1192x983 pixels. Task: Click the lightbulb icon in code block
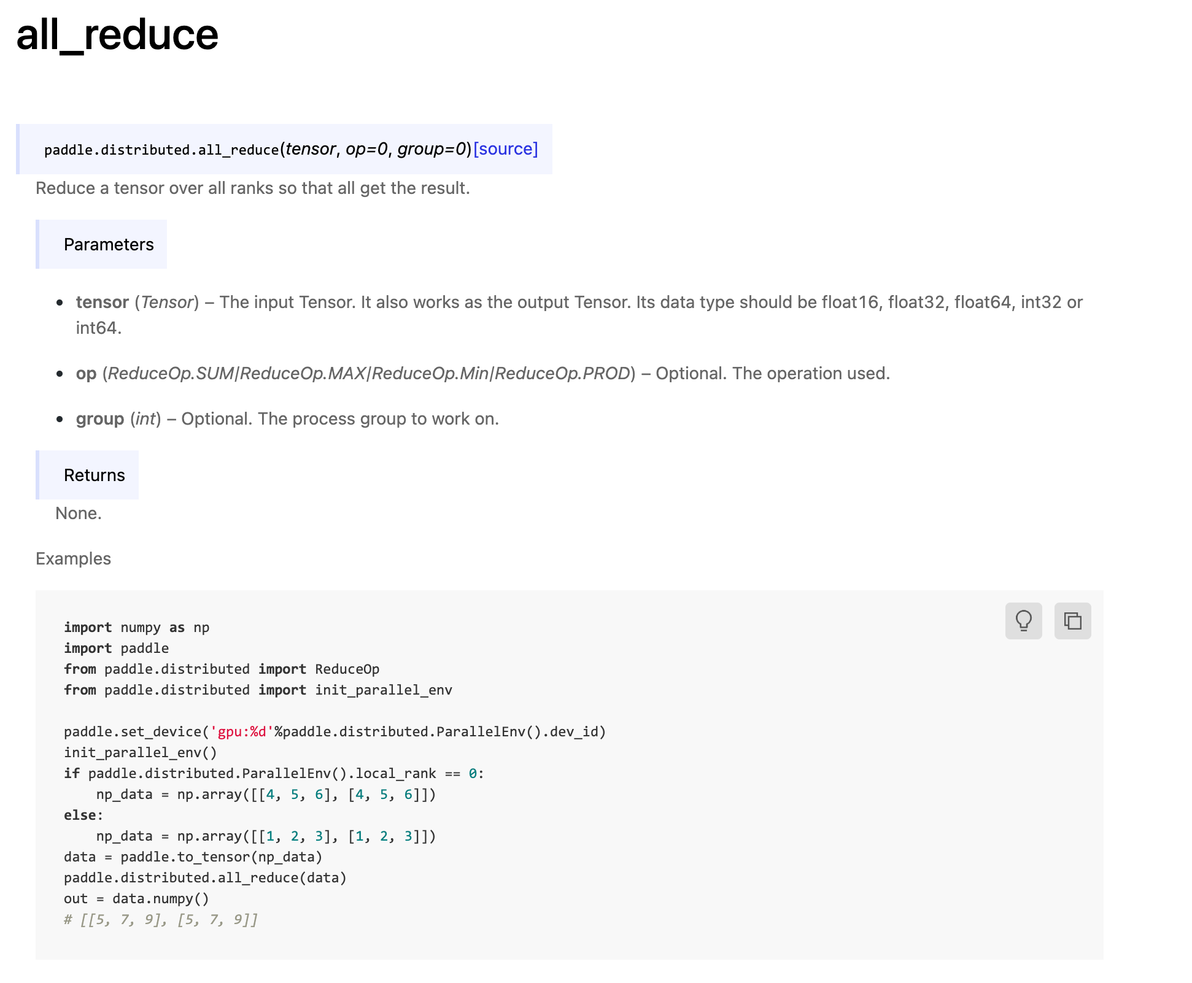[1023, 620]
